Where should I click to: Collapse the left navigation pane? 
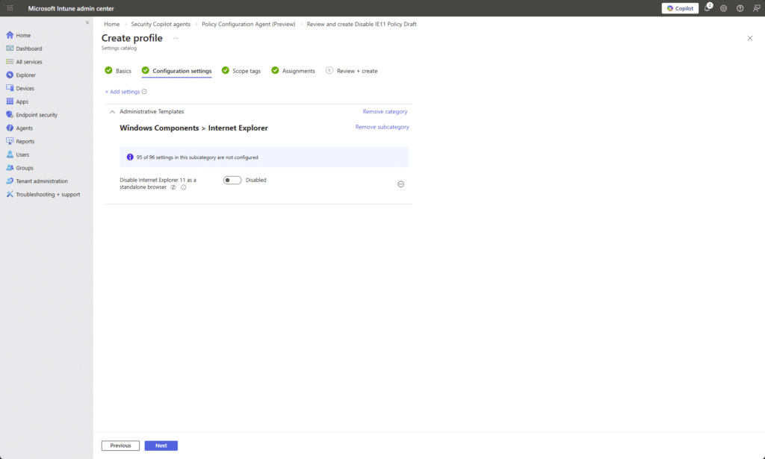tap(87, 22)
